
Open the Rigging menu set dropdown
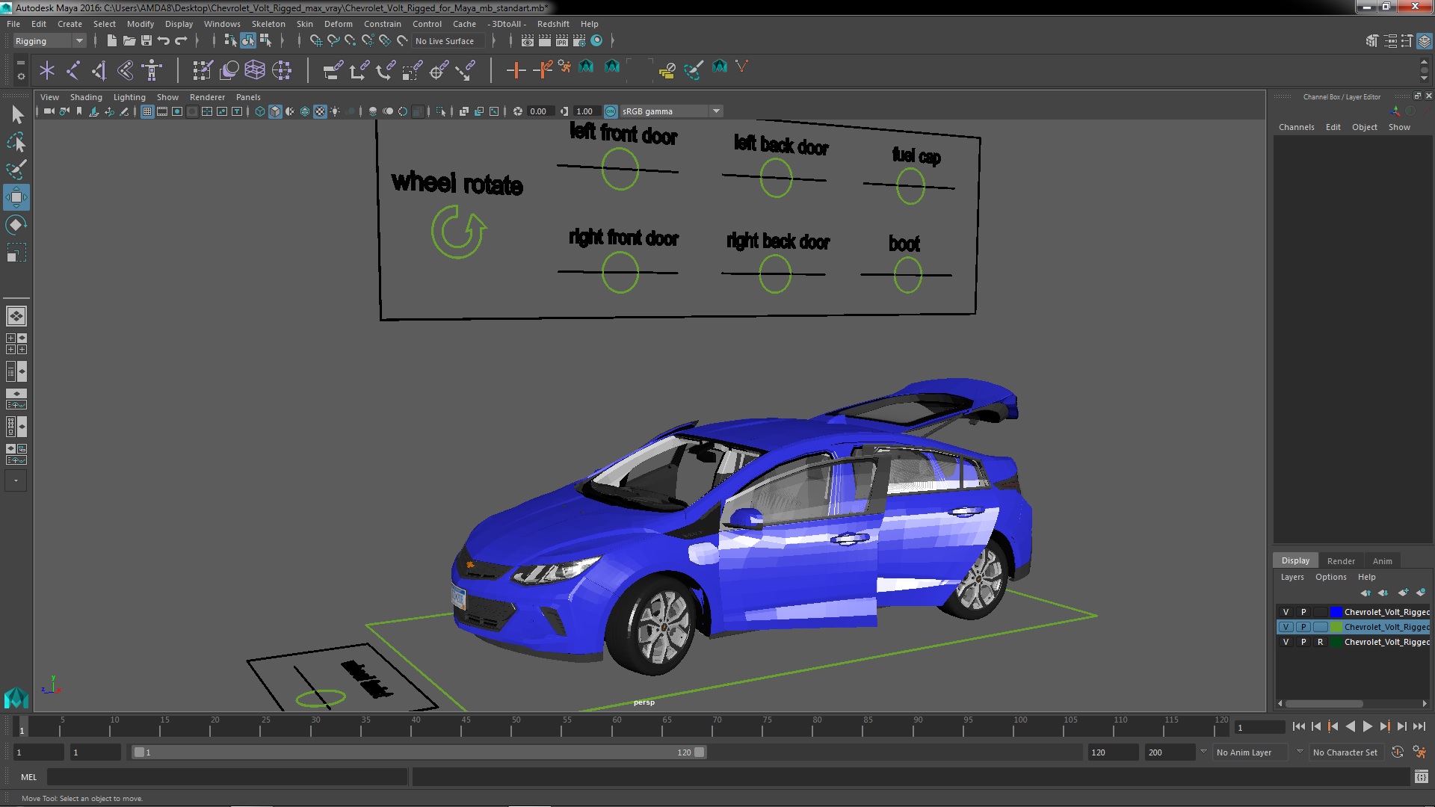49,41
